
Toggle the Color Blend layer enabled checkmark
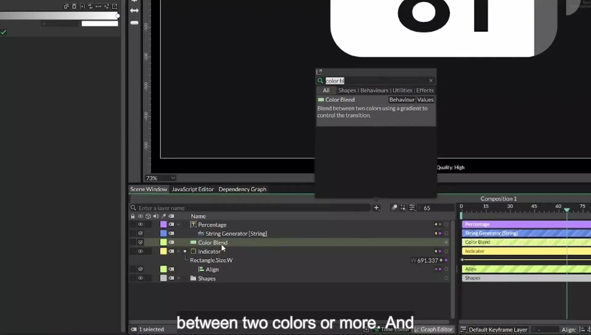140,242
